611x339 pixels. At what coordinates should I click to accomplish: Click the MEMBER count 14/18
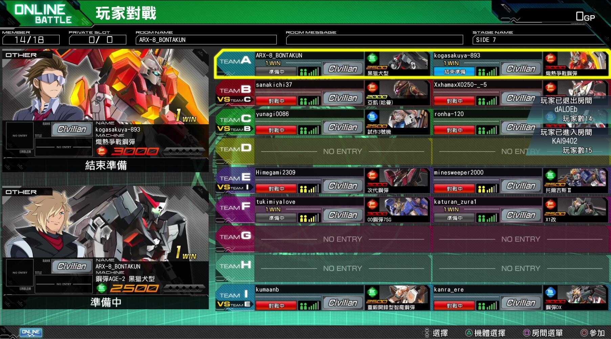(x=31, y=40)
